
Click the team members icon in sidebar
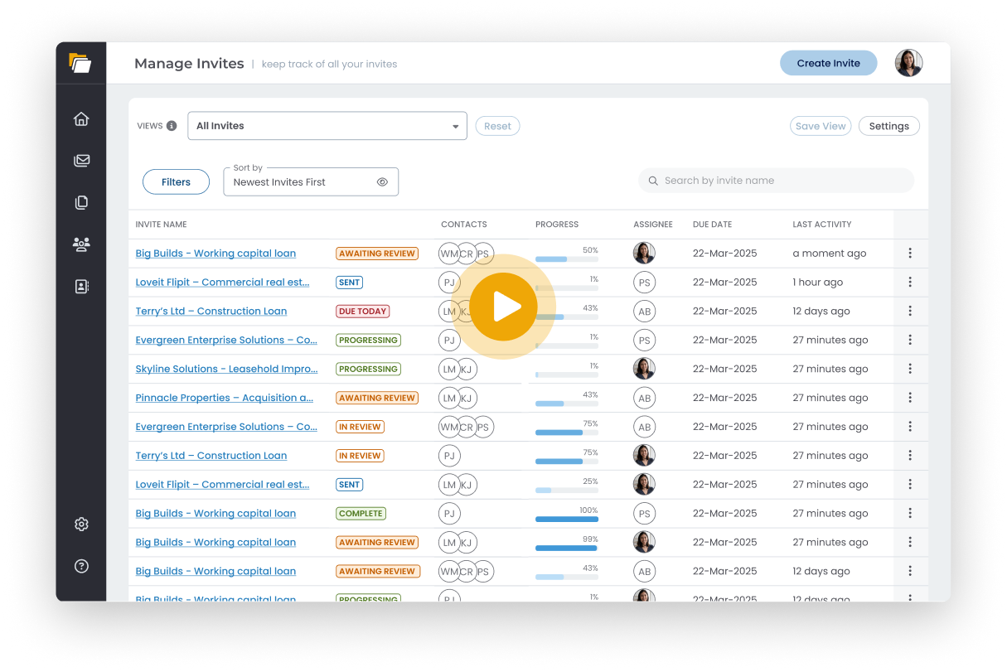pyautogui.click(x=80, y=244)
